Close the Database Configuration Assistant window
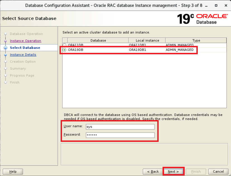This screenshot has height=176, width=231. pyautogui.click(x=226, y=6)
